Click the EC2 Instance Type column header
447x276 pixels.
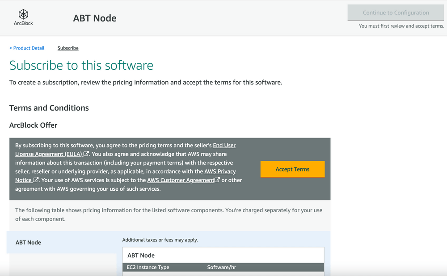click(x=148, y=267)
